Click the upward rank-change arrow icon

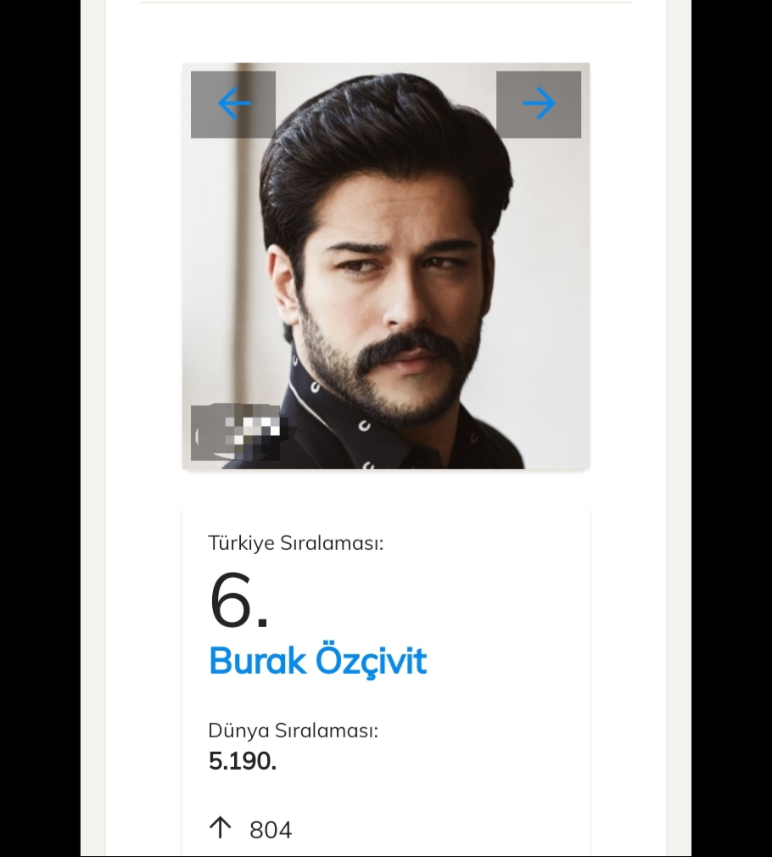[221, 828]
